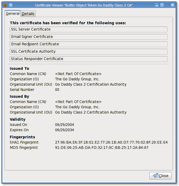
Task: Click the SHA1 fingerprint value
Action: [x=111, y=143]
